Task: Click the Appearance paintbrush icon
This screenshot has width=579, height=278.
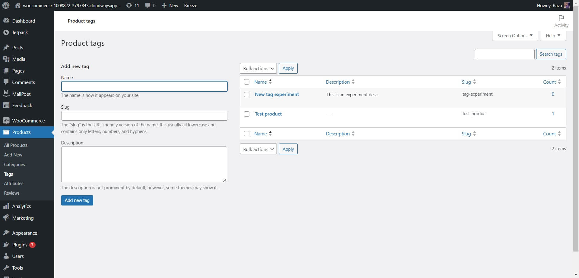Action: pos(6,233)
